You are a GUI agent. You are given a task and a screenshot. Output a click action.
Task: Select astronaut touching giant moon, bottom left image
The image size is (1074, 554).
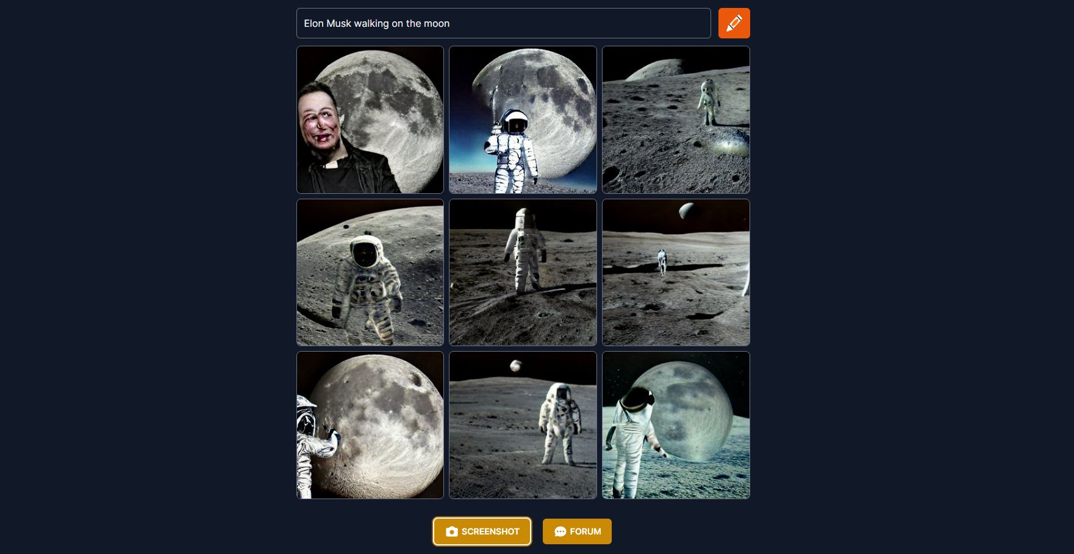coord(370,425)
